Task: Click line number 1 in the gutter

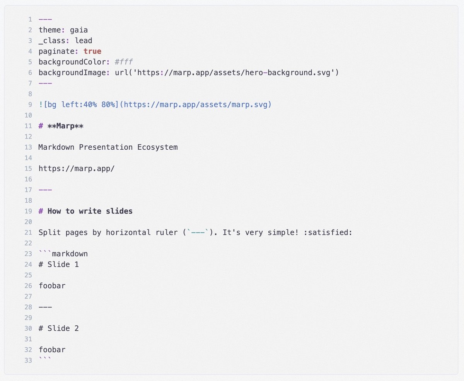Action: (30, 19)
